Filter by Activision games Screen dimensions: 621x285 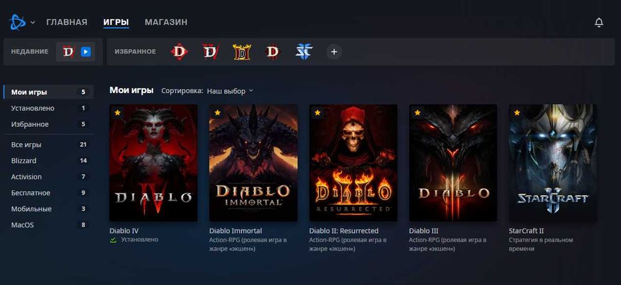(x=48, y=177)
